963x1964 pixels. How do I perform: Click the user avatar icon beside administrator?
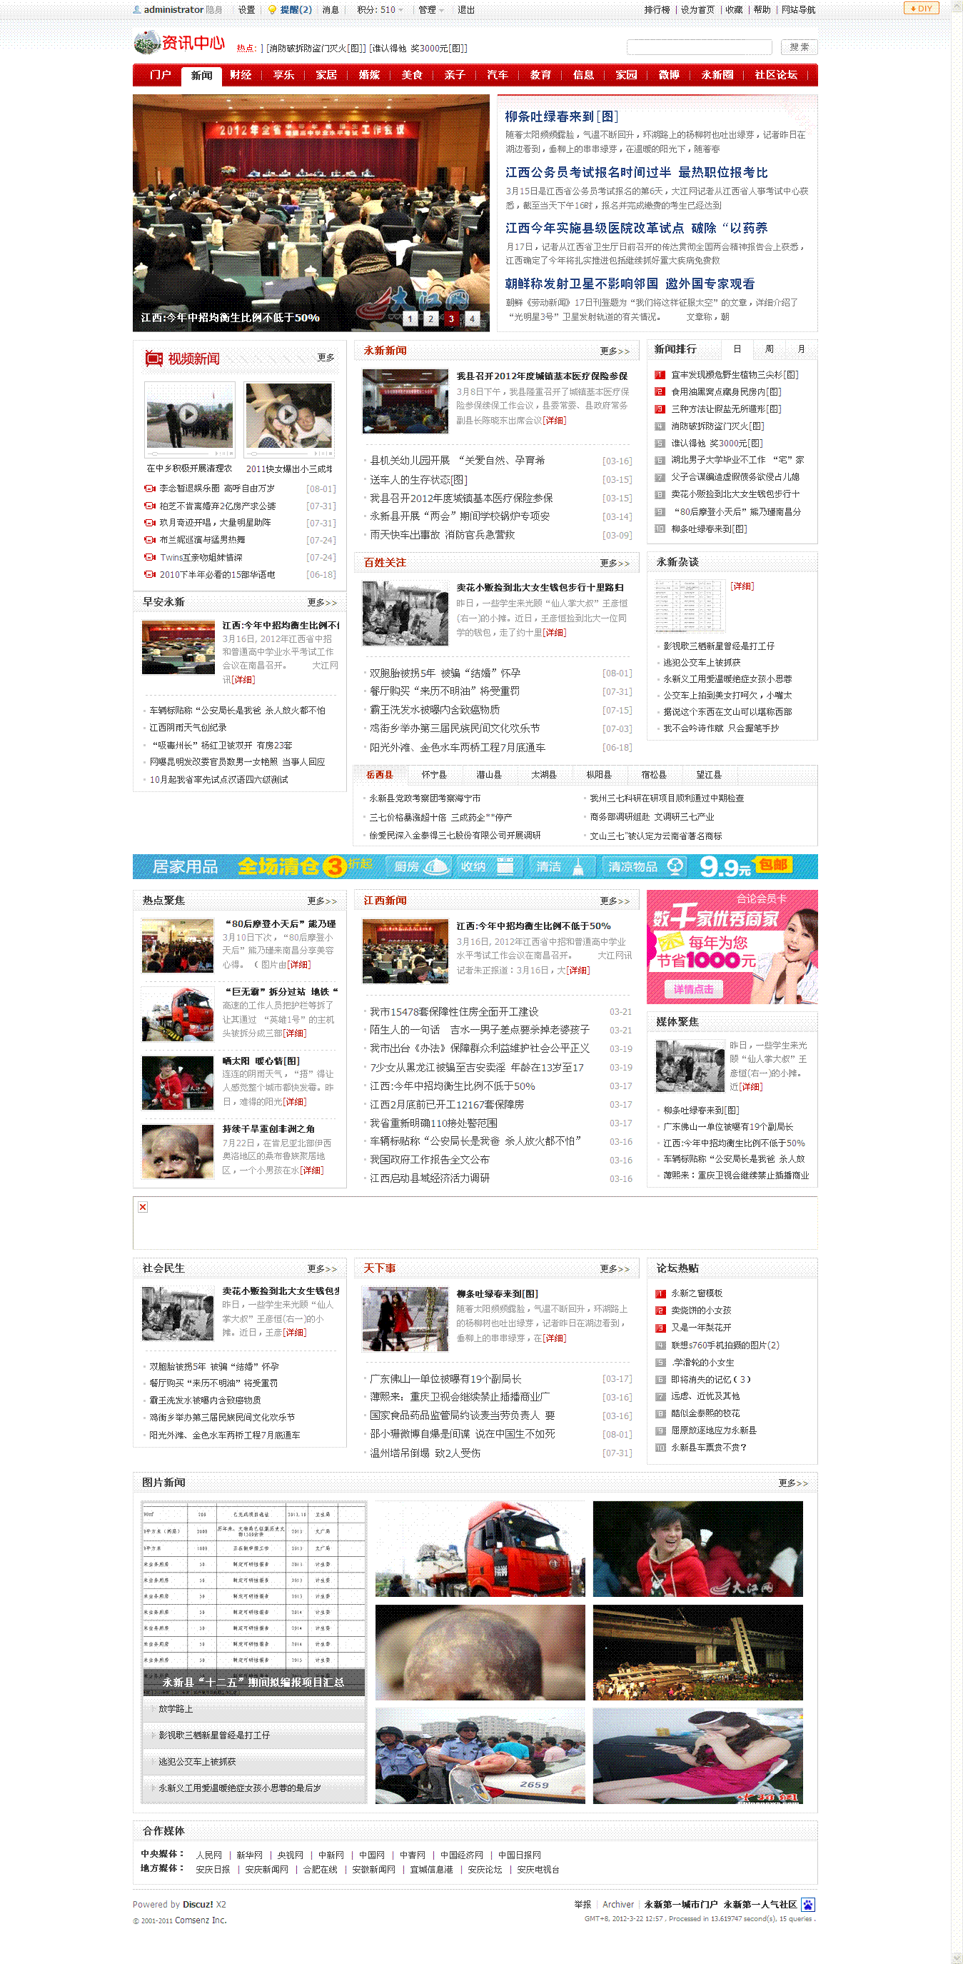tap(137, 10)
